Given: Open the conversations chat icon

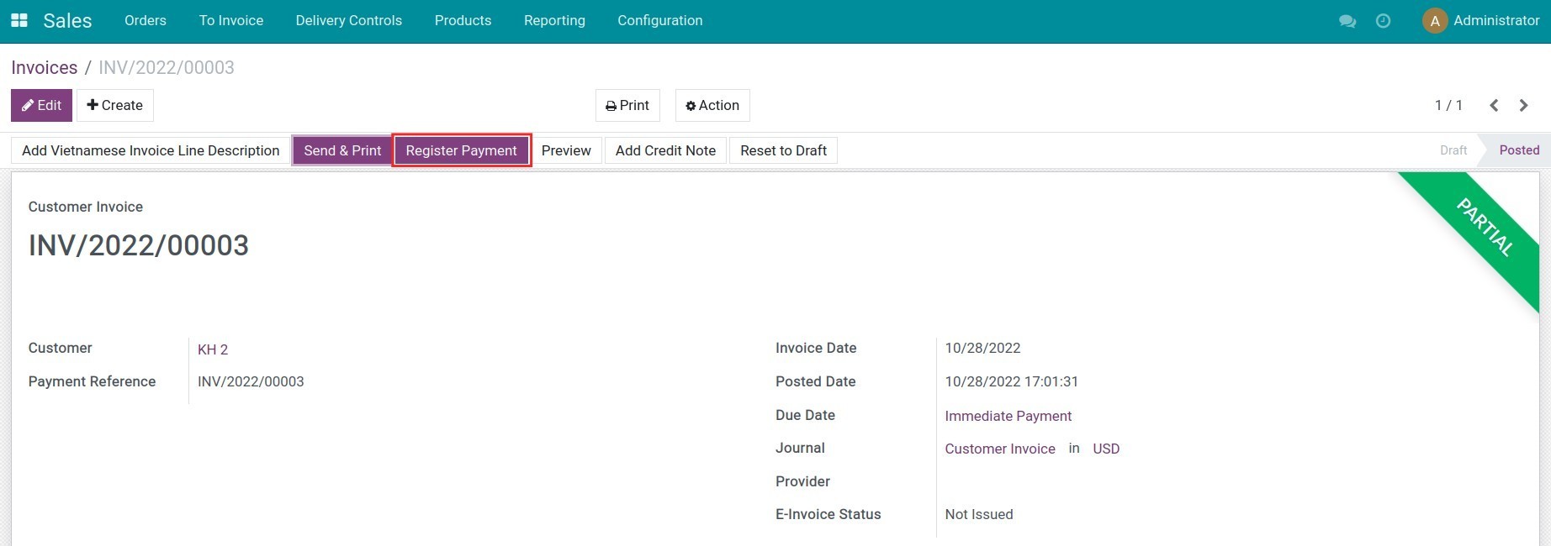Looking at the screenshot, I should click(x=1347, y=21).
